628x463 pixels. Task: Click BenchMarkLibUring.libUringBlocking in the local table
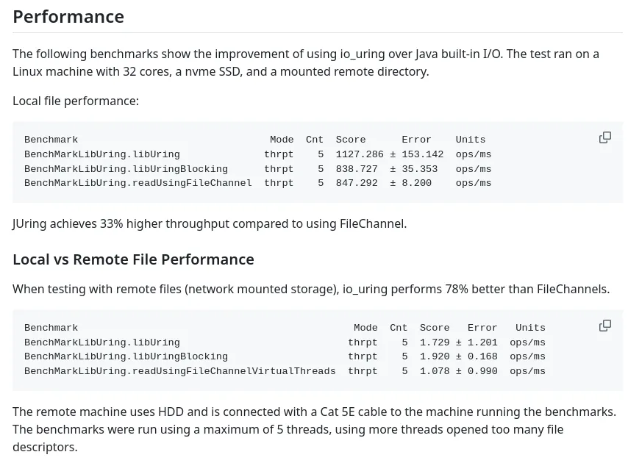[126, 169]
